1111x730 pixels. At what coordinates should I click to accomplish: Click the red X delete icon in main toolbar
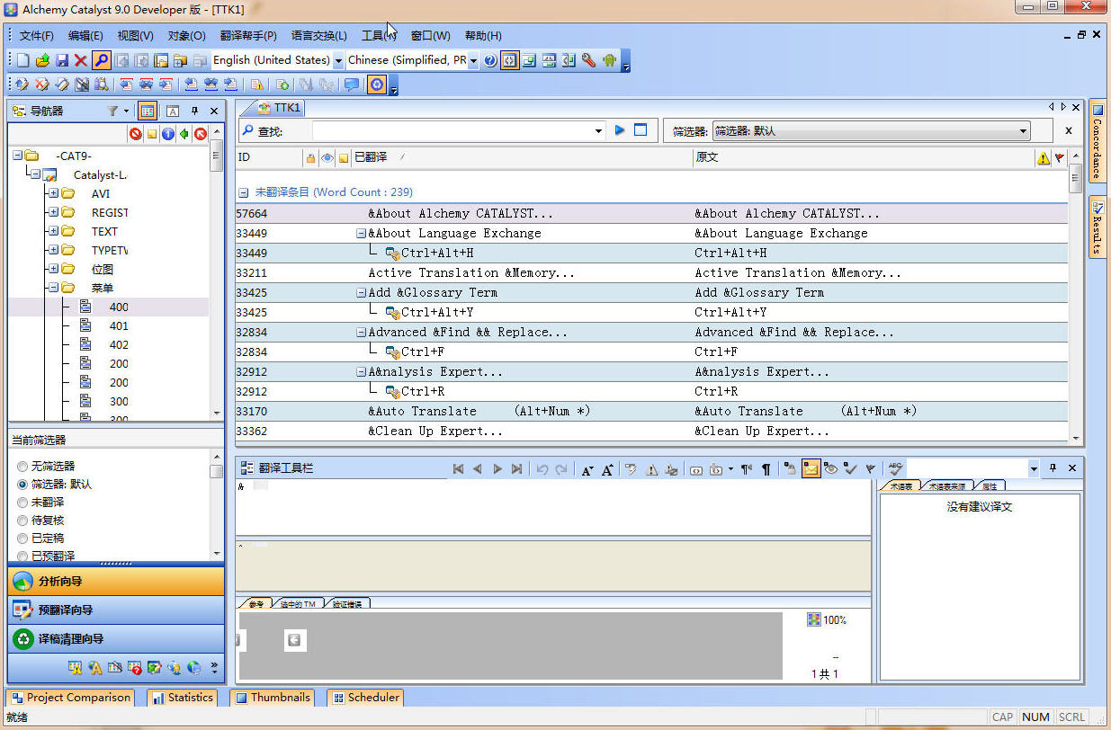[81, 60]
